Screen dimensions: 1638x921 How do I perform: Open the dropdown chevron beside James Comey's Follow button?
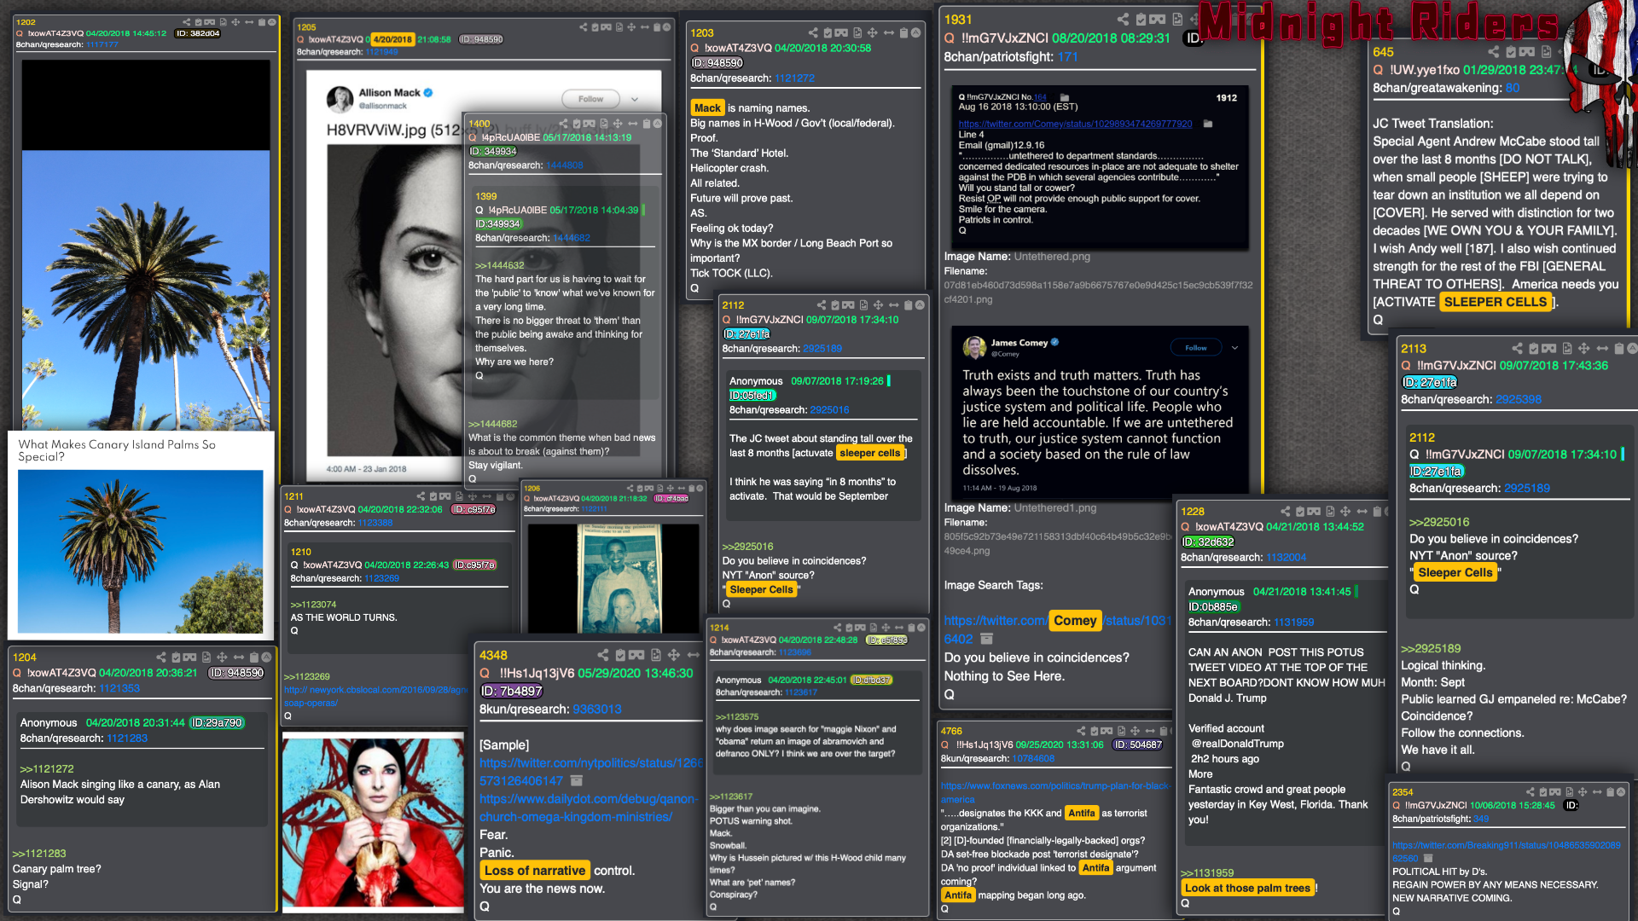(x=1234, y=347)
